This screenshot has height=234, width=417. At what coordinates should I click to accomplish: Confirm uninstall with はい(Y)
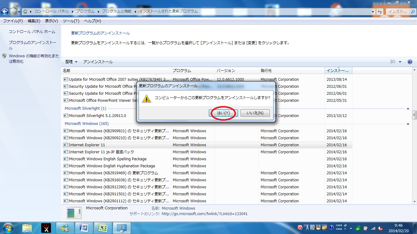tap(223, 113)
